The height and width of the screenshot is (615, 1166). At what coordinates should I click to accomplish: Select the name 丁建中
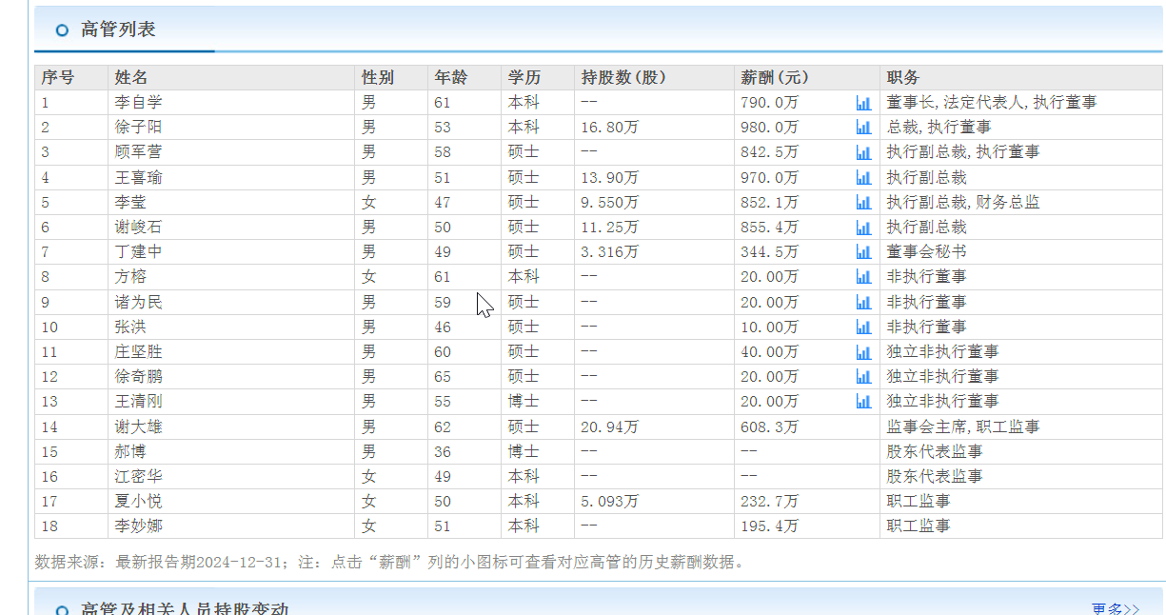pyautogui.click(x=139, y=252)
